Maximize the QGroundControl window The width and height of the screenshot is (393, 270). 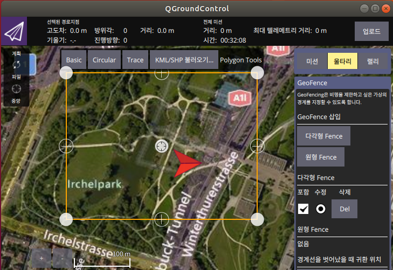click(x=375, y=9)
